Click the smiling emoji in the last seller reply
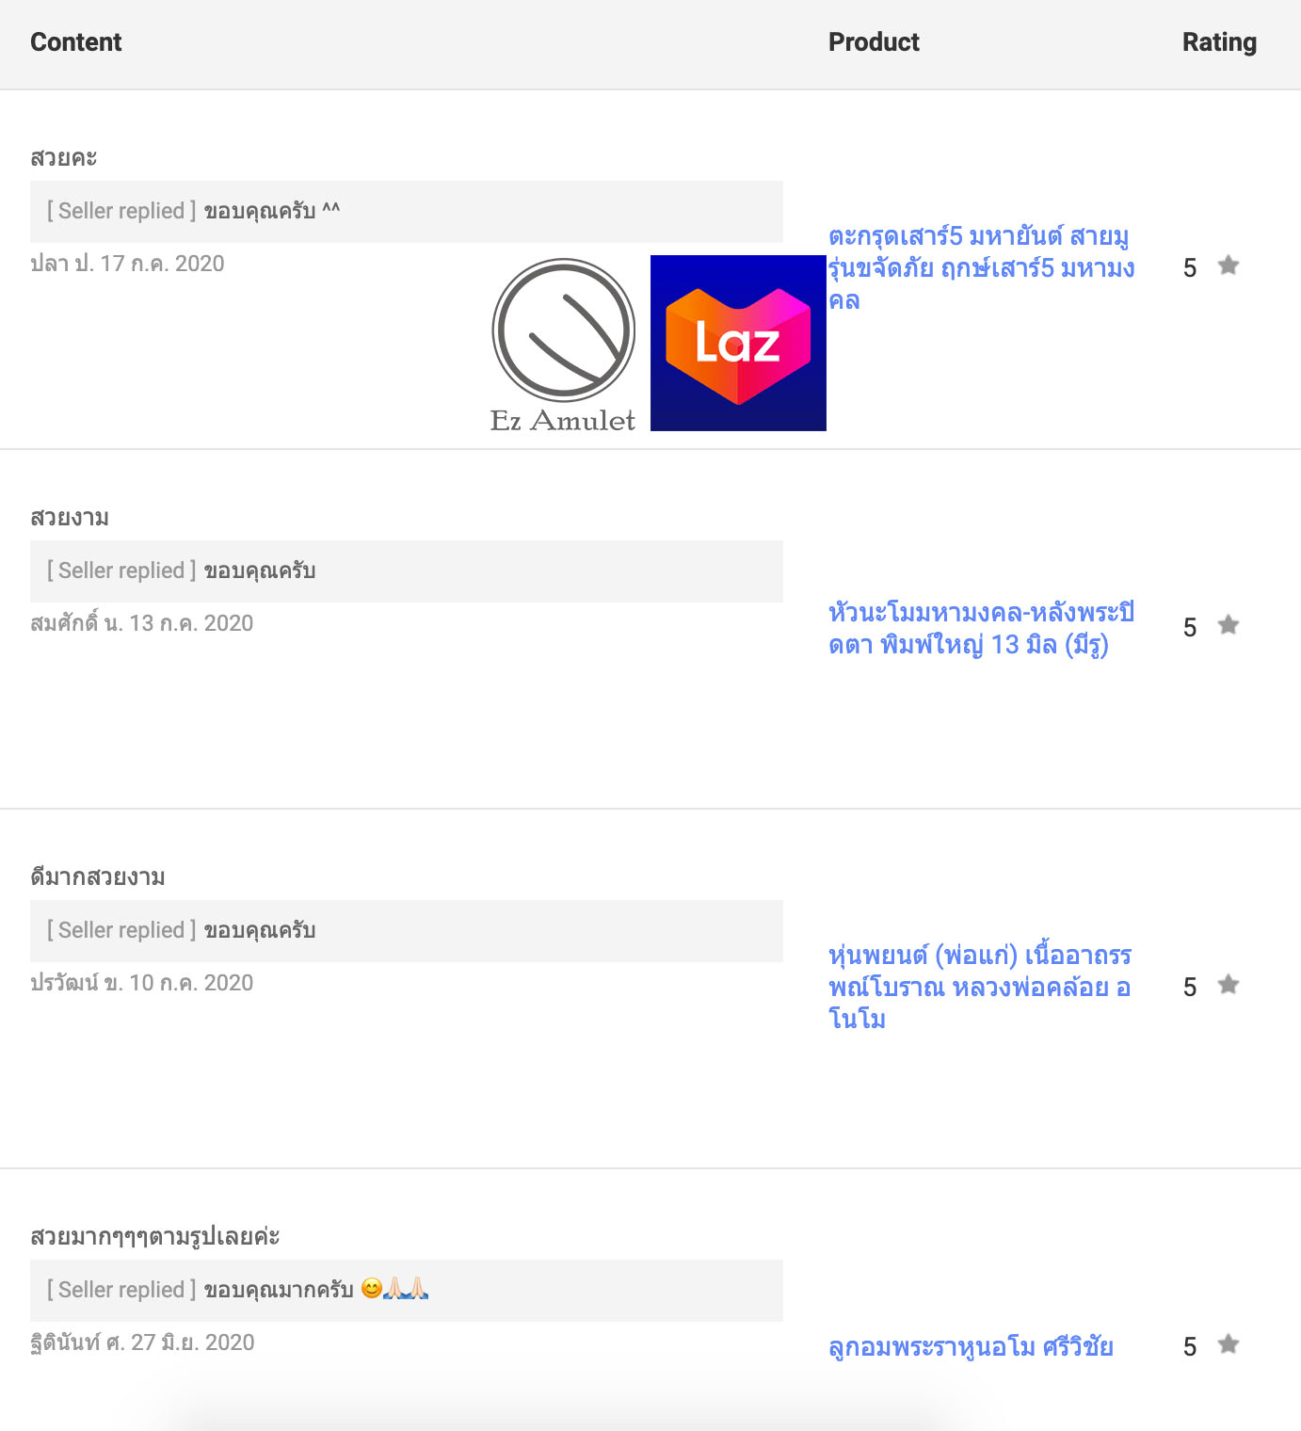1301x1431 pixels. (372, 1288)
